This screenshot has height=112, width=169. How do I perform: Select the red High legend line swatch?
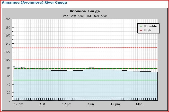point(141,30)
